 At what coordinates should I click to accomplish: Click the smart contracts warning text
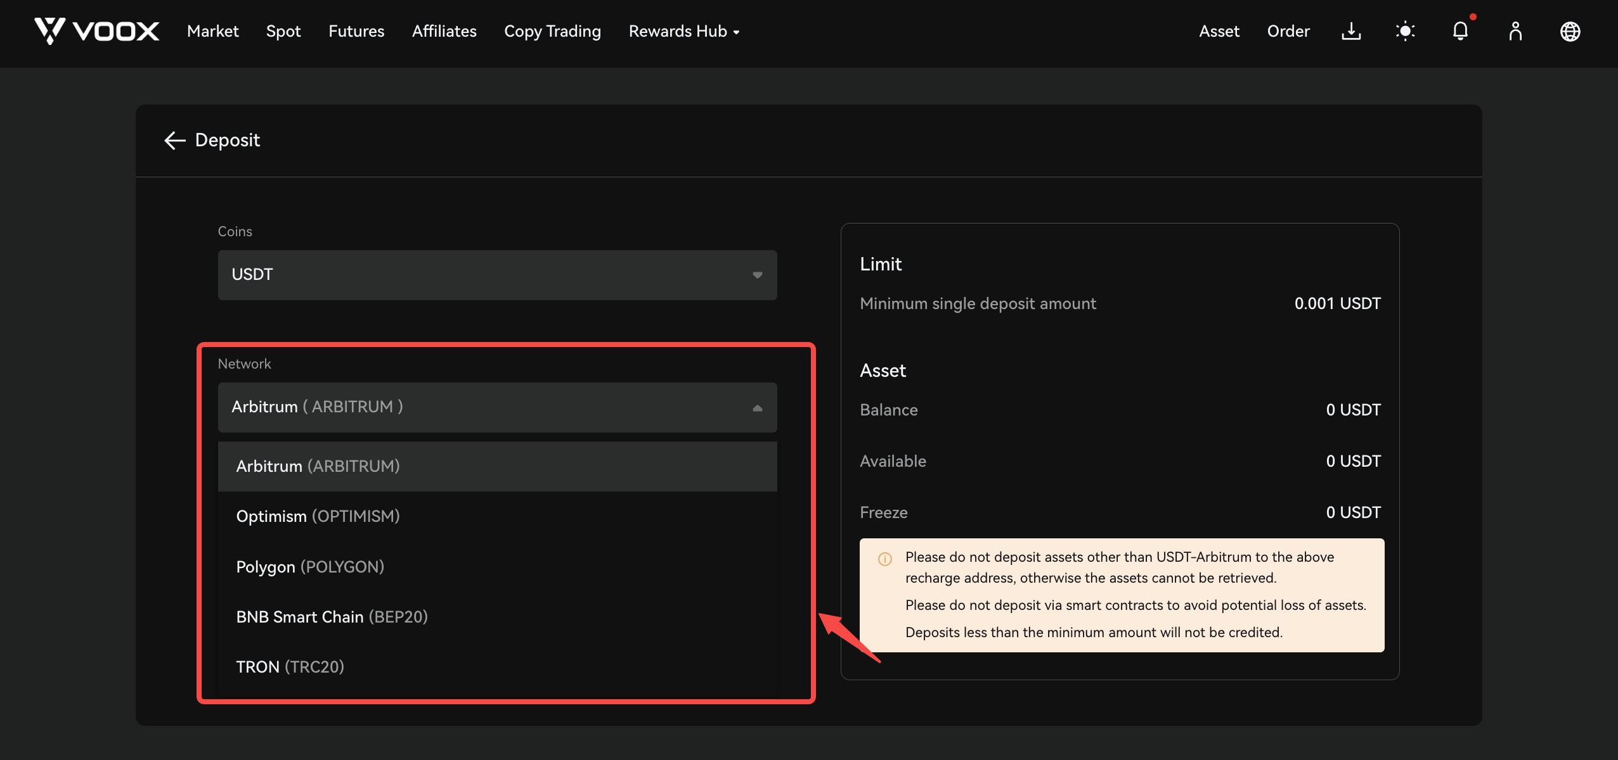(1136, 605)
